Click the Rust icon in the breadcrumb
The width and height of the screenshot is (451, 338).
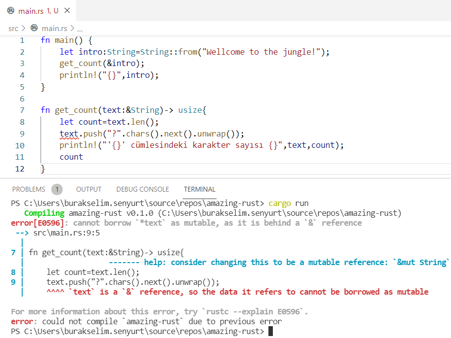point(34,28)
